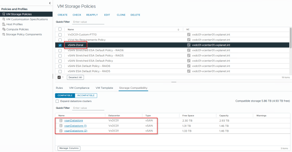Click the VM Storage Policies sidebar icon
The width and height of the screenshot is (292, 152).
pyautogui.click(x=4, y=14)
